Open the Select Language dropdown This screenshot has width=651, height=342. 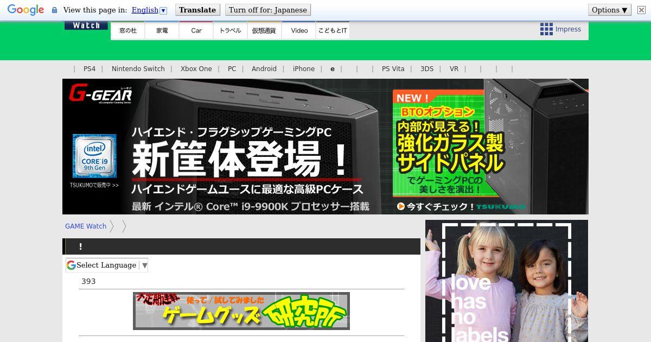107,265
